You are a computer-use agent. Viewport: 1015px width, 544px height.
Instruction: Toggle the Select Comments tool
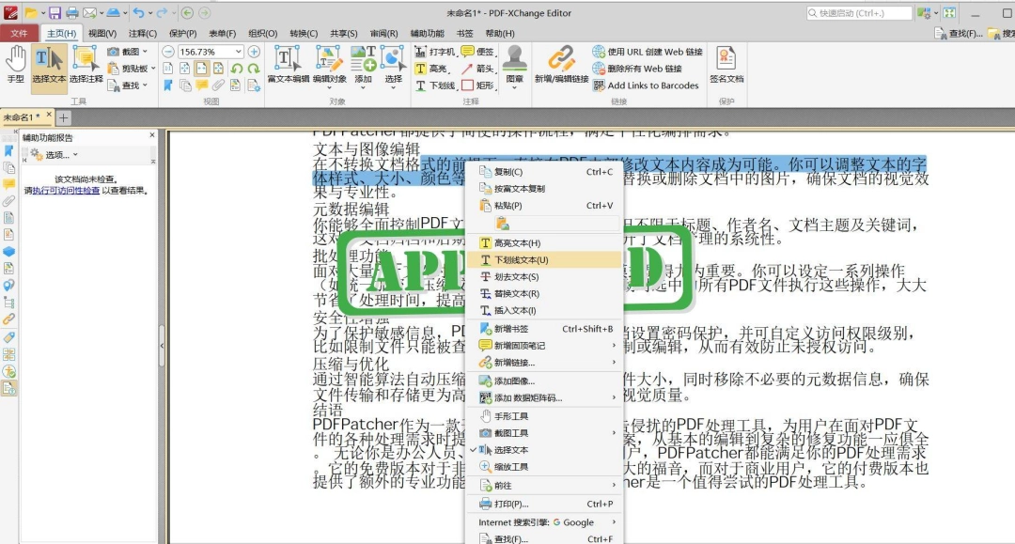coord(86,65)
